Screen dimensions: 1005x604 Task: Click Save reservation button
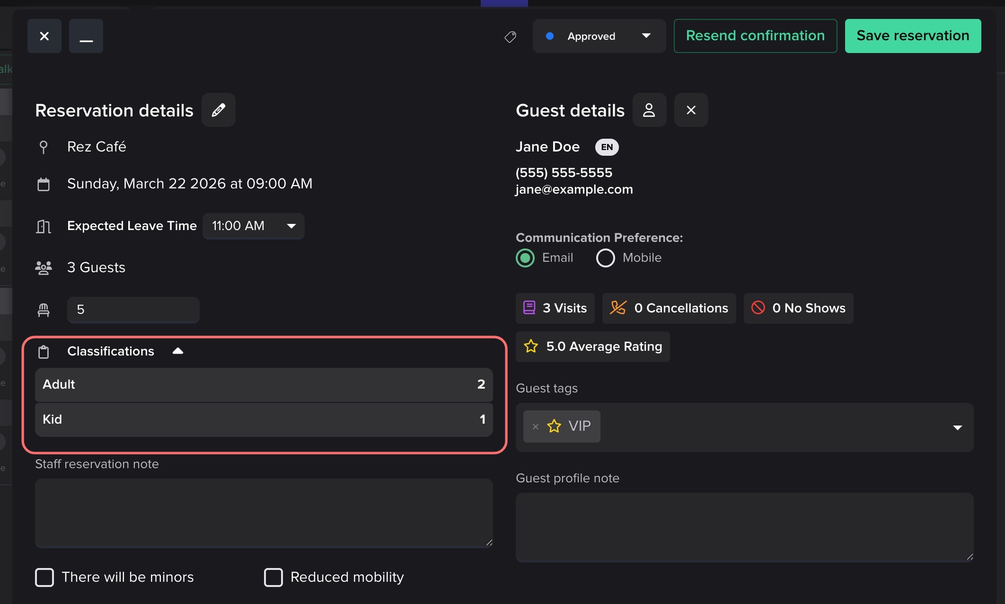click(x=913, y=36)
